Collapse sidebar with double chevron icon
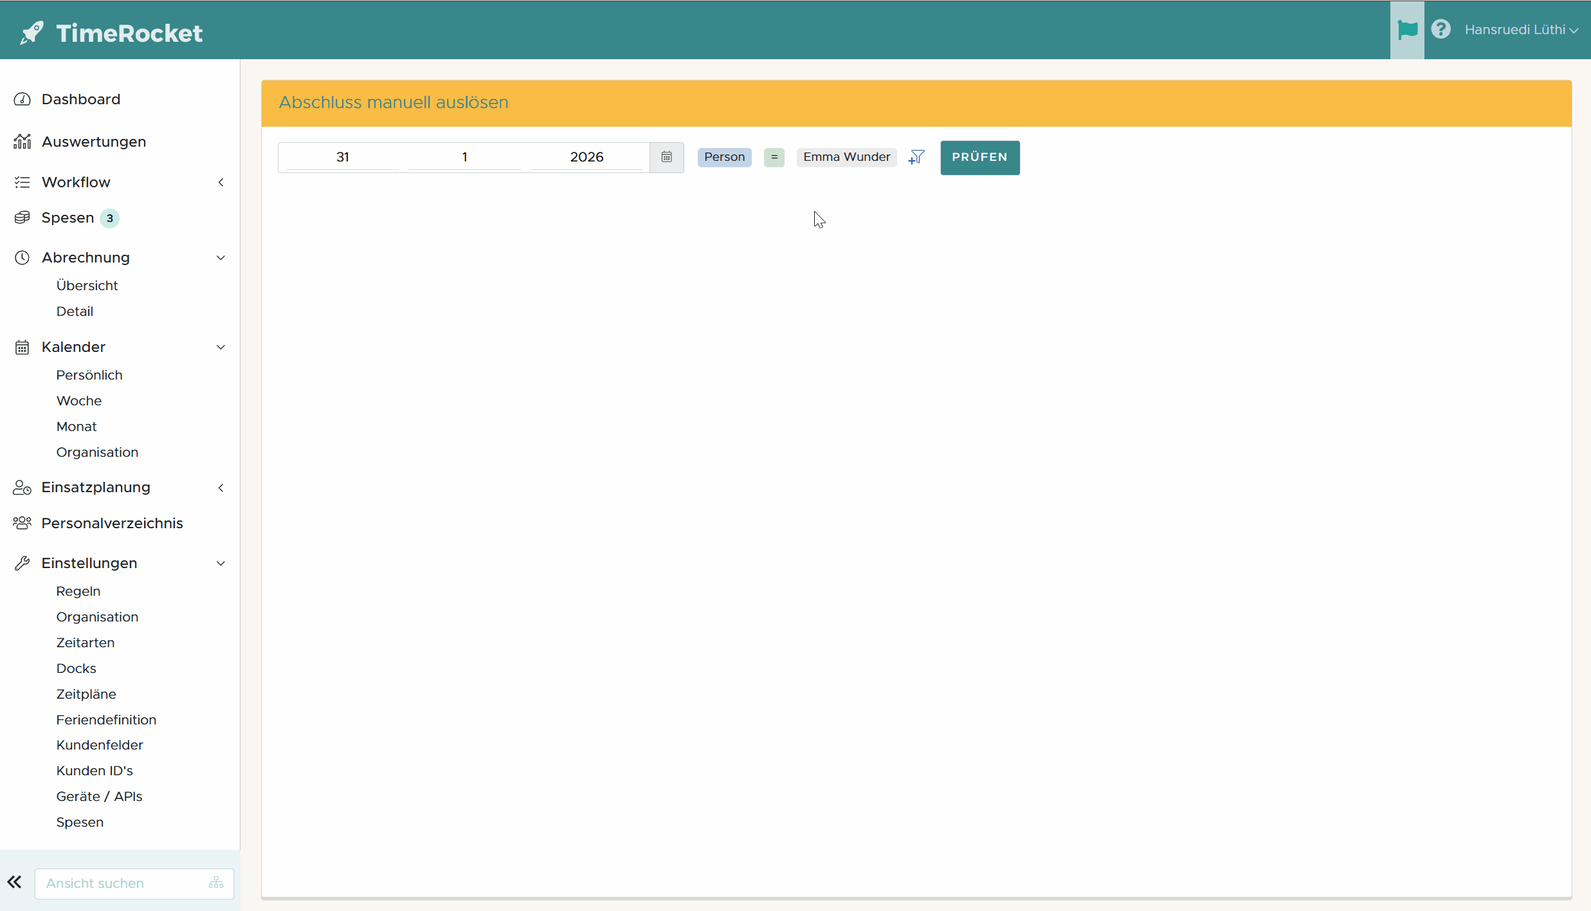Viewport: 1591px width, 911px height. point(15,882)
